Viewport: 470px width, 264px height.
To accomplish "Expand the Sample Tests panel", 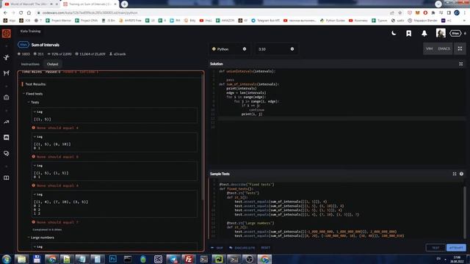I will (x=455, y=174).
